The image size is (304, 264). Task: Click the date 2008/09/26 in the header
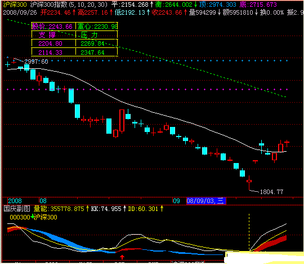click(20, 12)
